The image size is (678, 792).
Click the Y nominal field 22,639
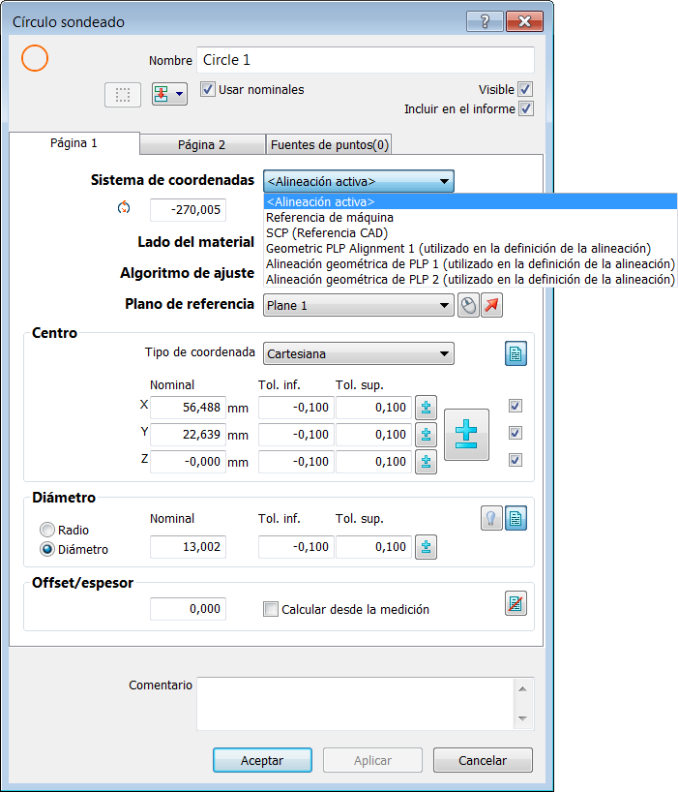188,435
